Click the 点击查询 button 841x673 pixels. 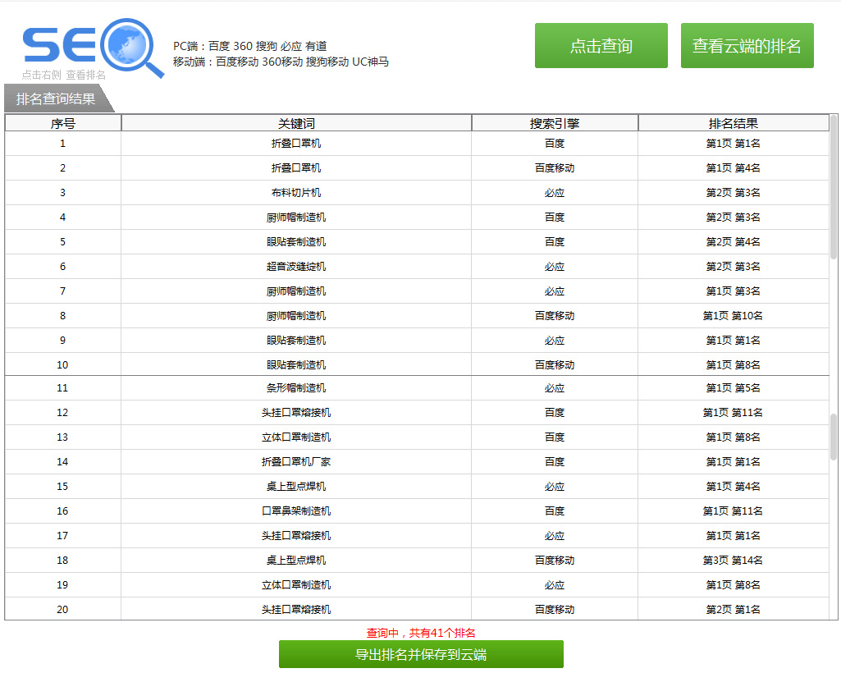click(601, 46)
